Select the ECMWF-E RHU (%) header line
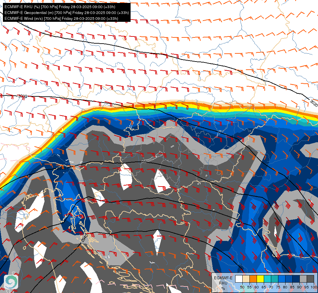 tap(60, 7)
